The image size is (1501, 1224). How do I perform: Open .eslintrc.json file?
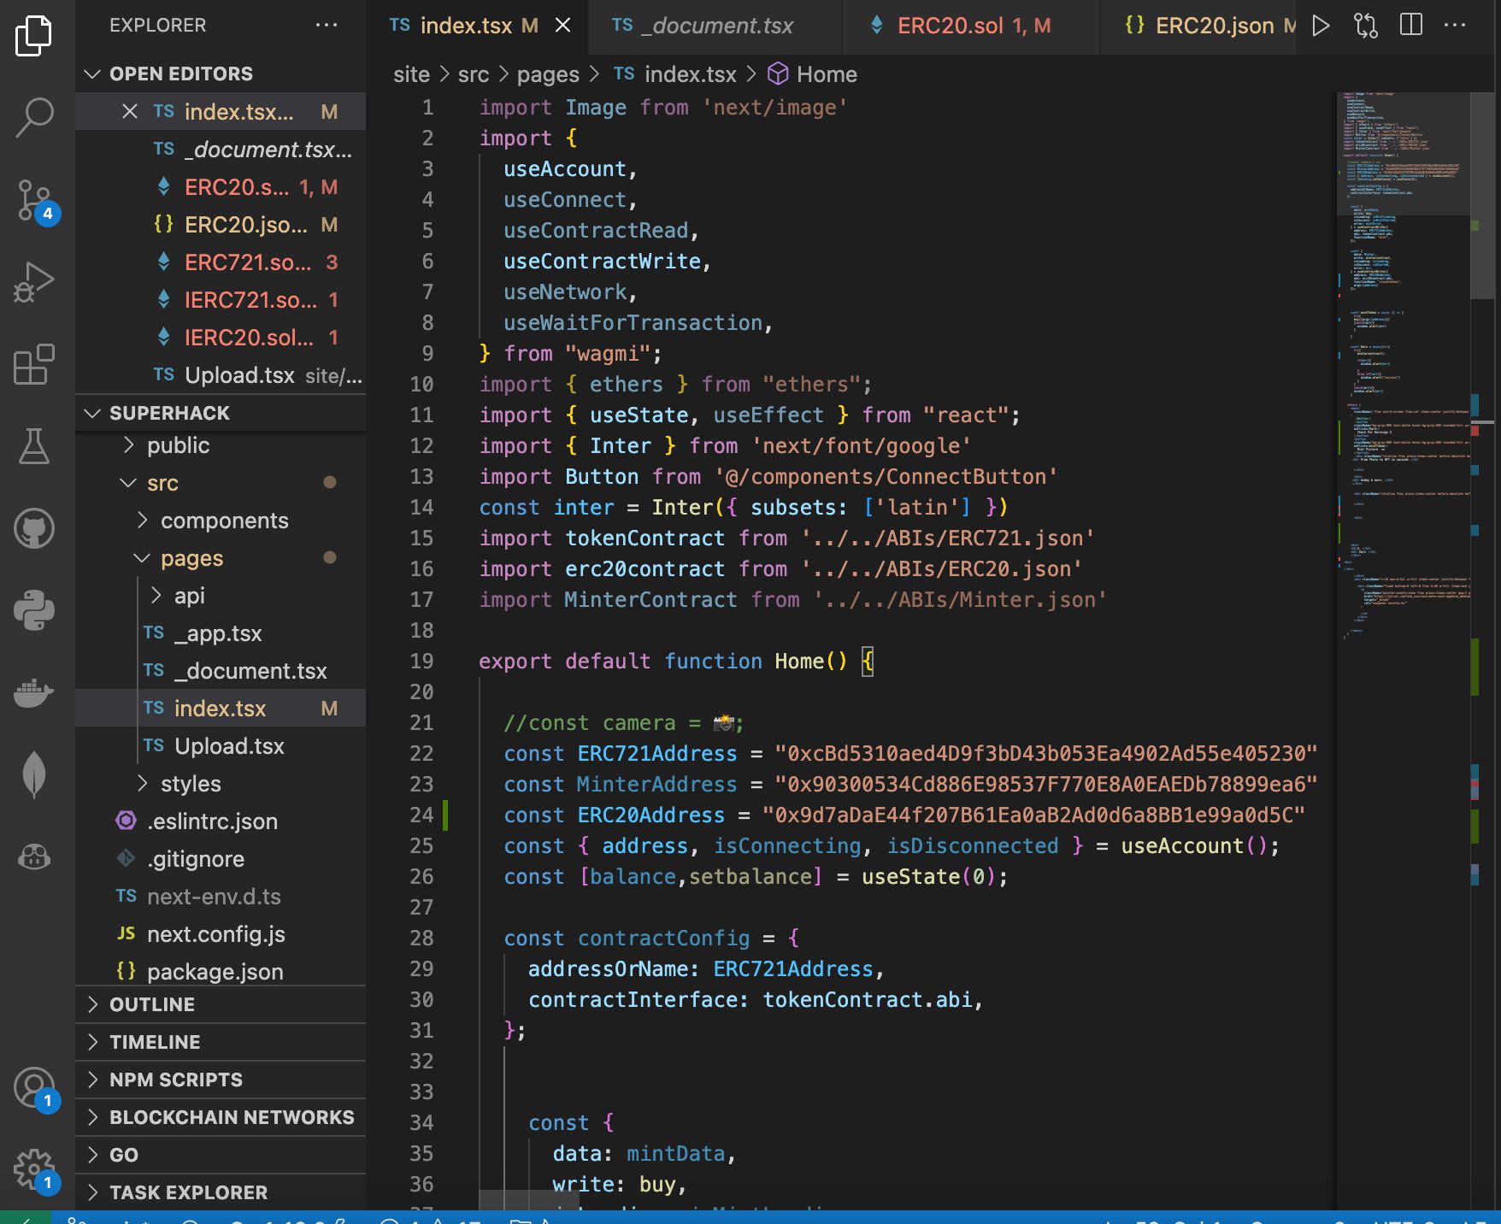tap(221, 821)
